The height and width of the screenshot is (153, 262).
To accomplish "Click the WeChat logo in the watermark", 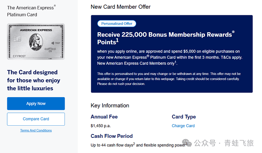I will [x=187, y=143].
